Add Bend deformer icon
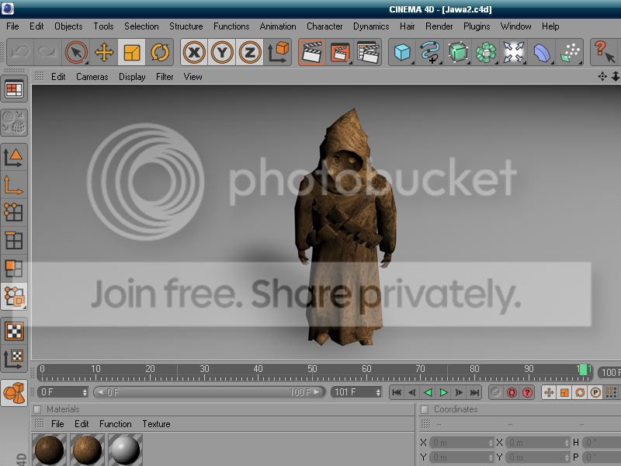Viewport: 621px width, 466px height. point(541,52)
